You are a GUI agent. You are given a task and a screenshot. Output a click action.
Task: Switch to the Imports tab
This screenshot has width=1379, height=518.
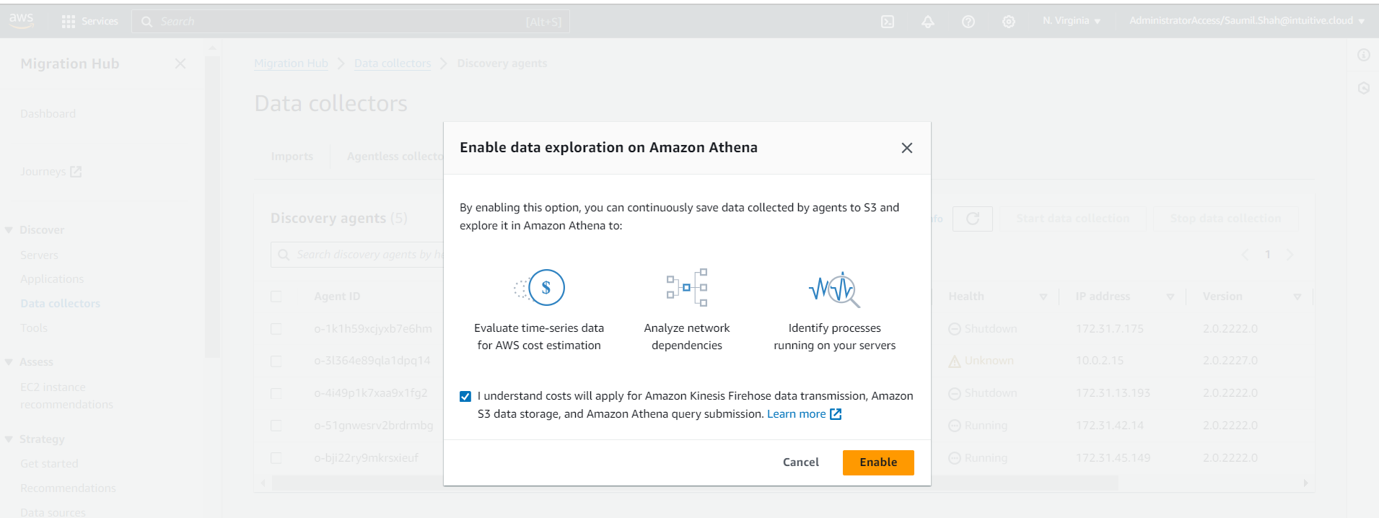(292, 157)
